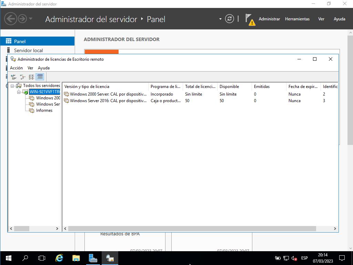Open the Administrar menu

pos(269,19)
